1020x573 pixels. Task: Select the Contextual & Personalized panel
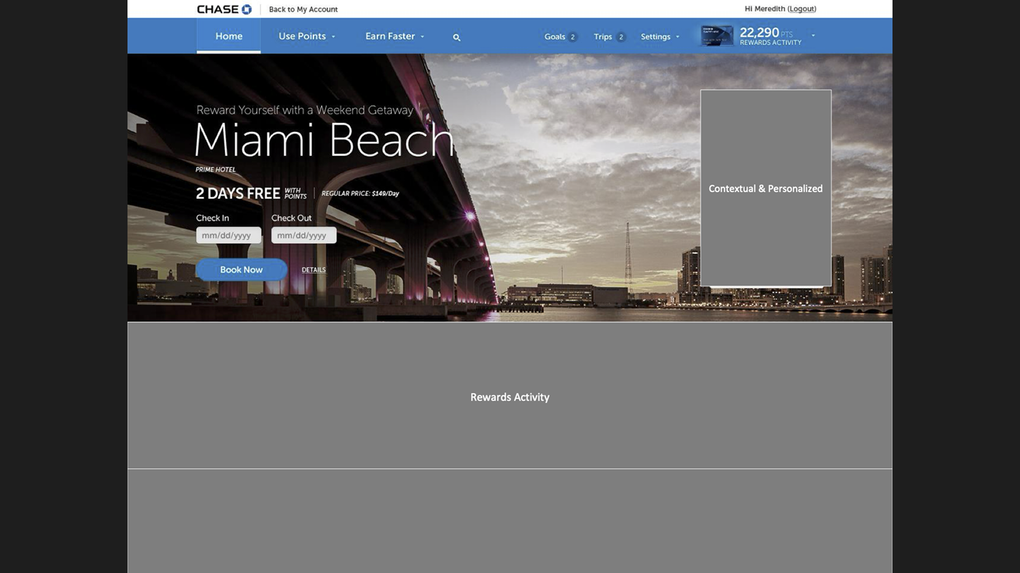[765, 188]
